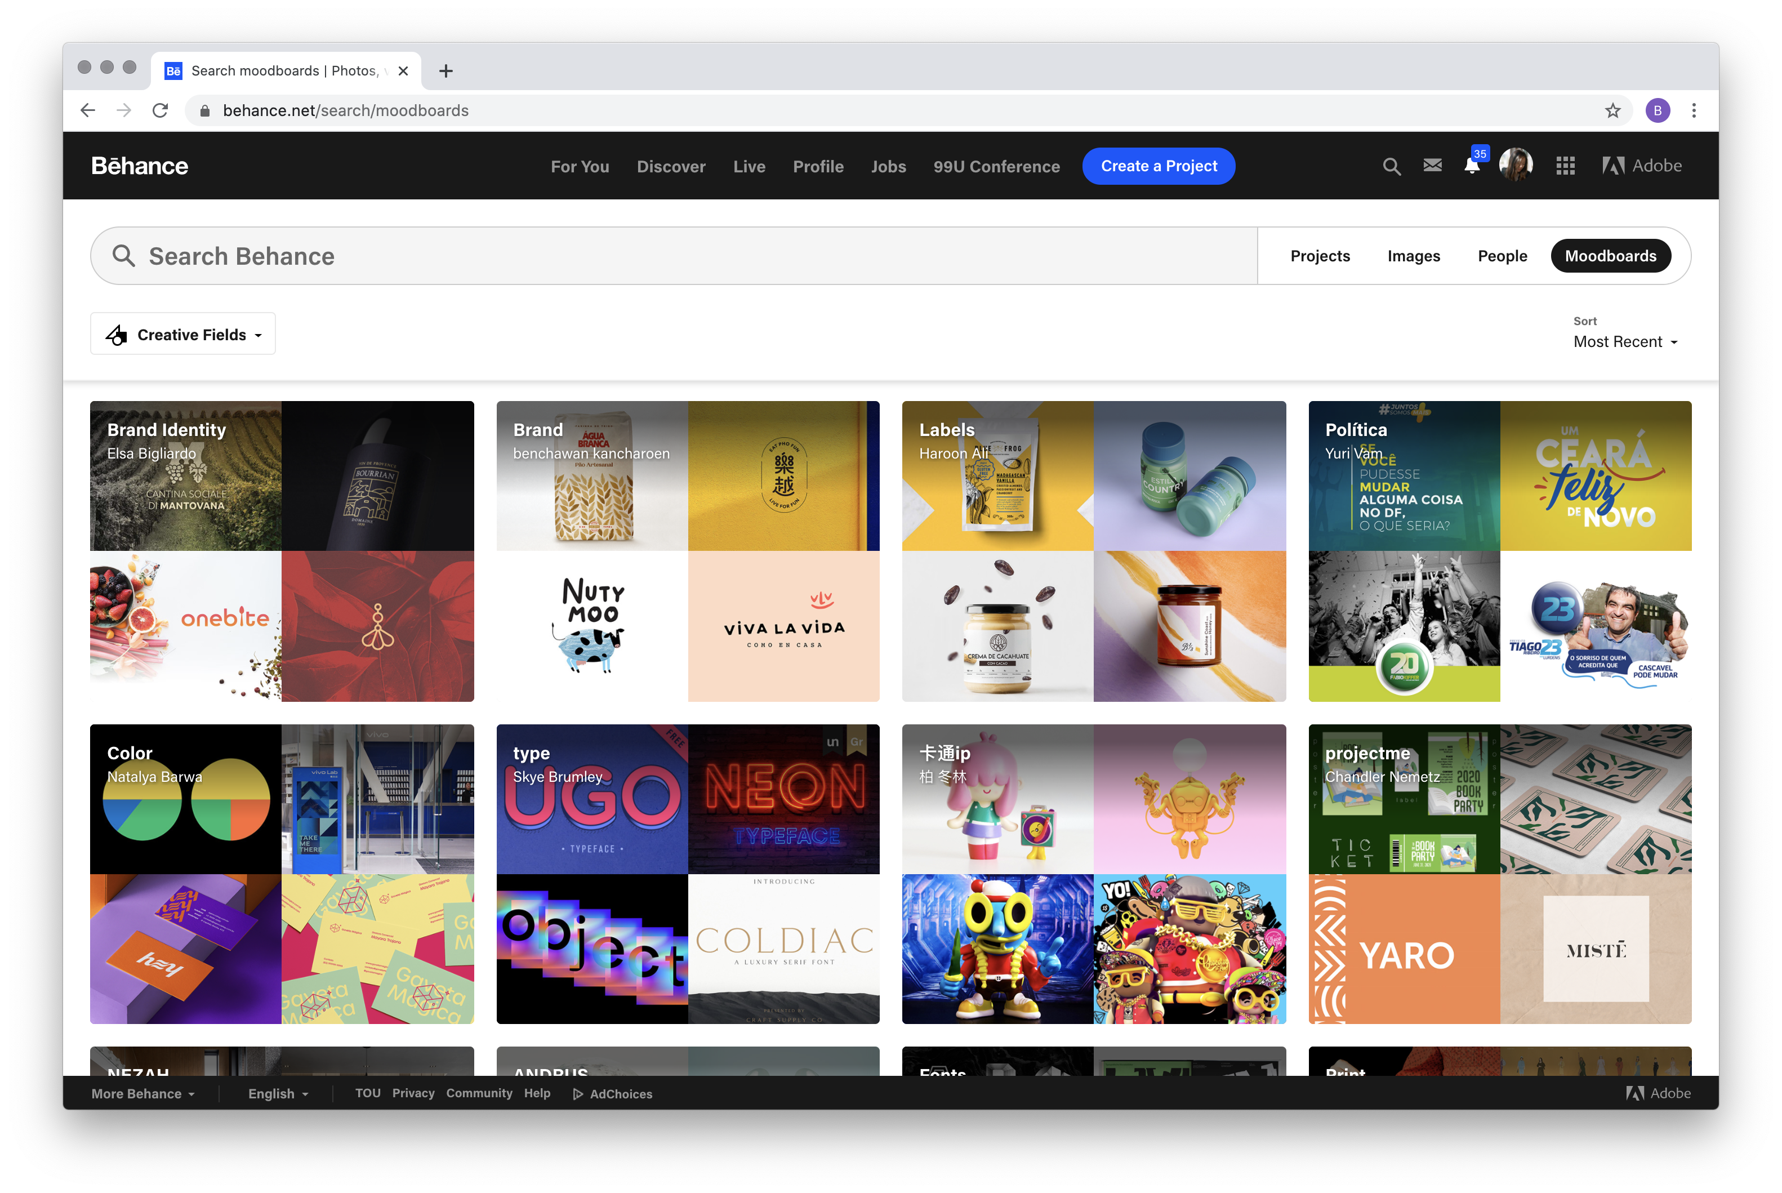The height and width of the screenshot is (1193, 1782).
Task: Click the Adobe logo in top navigation
Action: (x=1641, y=166)
